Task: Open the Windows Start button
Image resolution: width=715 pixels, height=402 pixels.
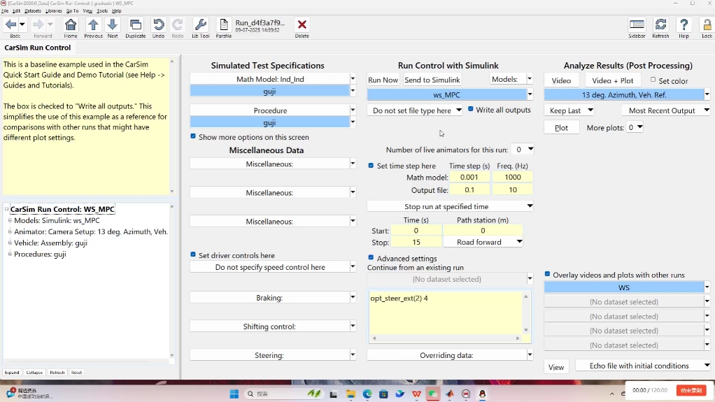Action: (x=234, y=394)
